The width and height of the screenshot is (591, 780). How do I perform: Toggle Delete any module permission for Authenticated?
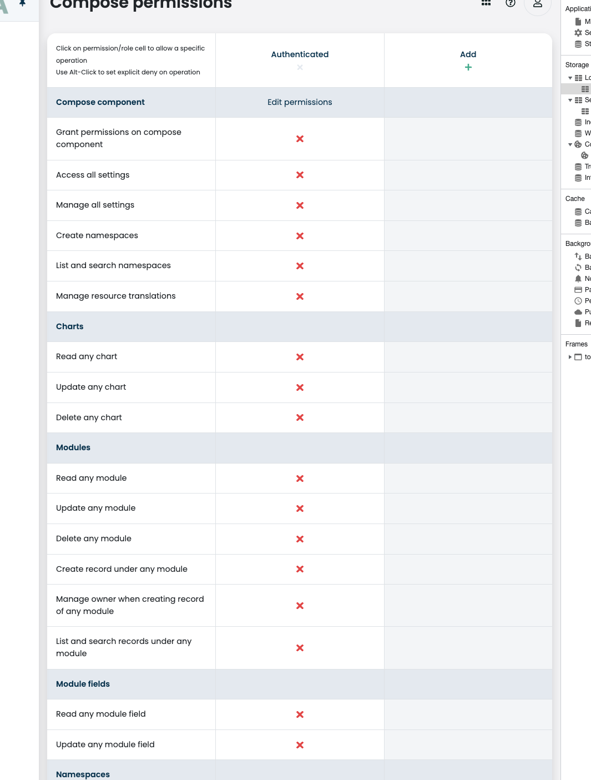coord(300,539)
